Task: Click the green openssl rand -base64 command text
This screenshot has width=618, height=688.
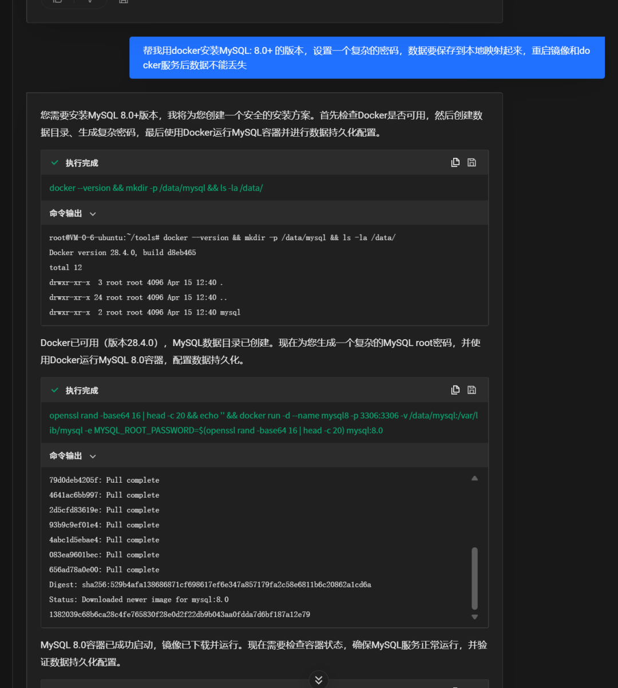Action: 264,423
